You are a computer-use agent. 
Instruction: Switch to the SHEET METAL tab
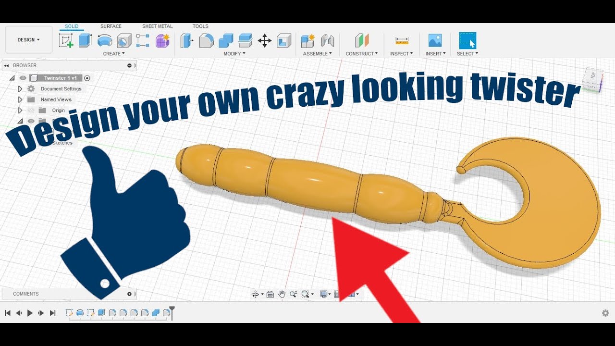tap(158, 26)
